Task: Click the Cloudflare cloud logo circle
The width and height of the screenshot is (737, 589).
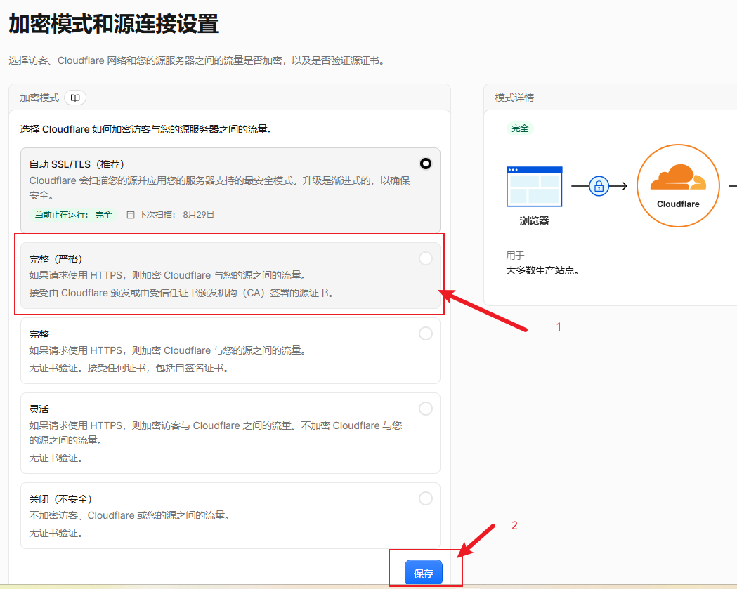Action: (678, 185)
